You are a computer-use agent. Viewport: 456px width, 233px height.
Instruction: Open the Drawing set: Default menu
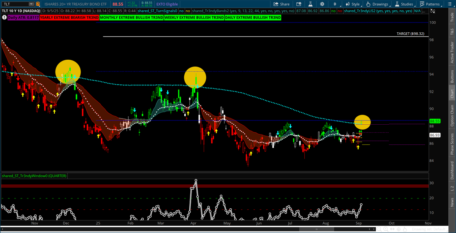pos(429,229)
